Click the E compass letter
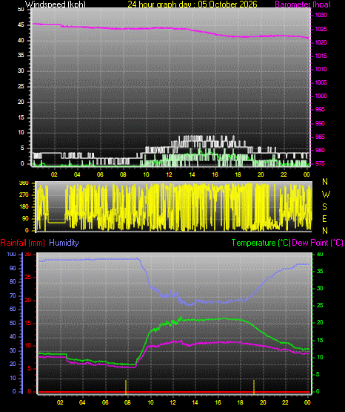The image size is (345, 412). 325,219
